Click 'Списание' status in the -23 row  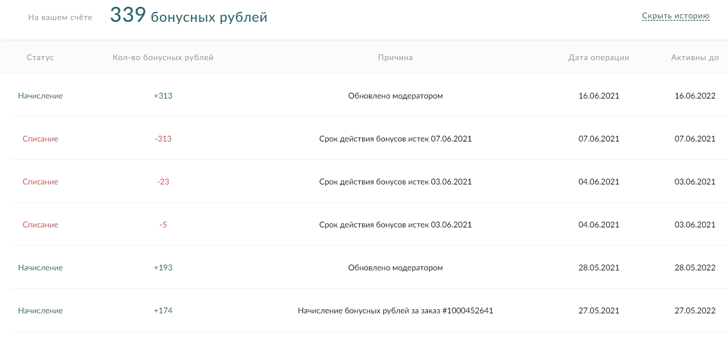point(40,182)
